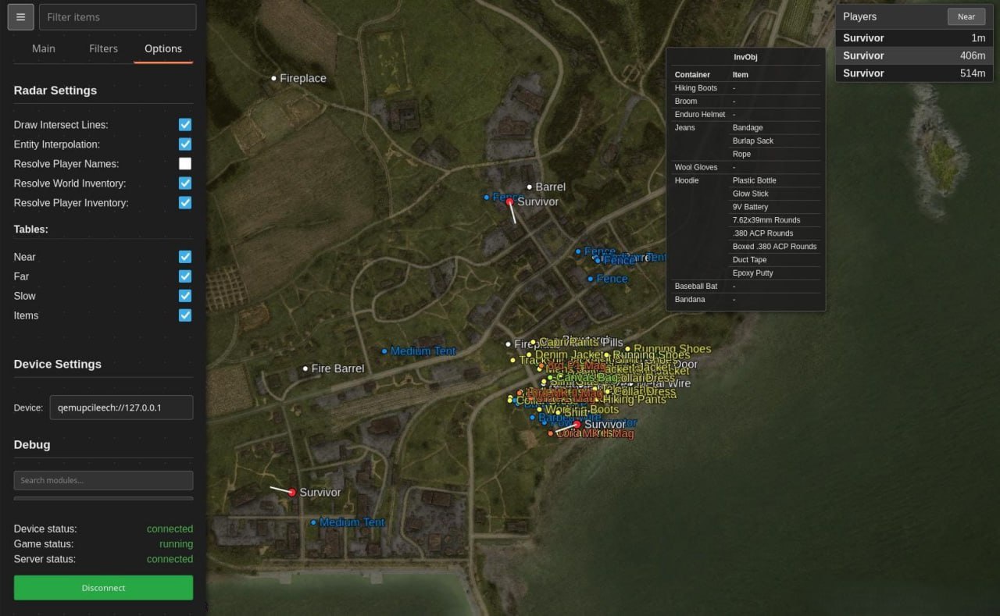Click the Filter items input field
The height and width of the screenshot is (616, 1000).
point(117,16)
